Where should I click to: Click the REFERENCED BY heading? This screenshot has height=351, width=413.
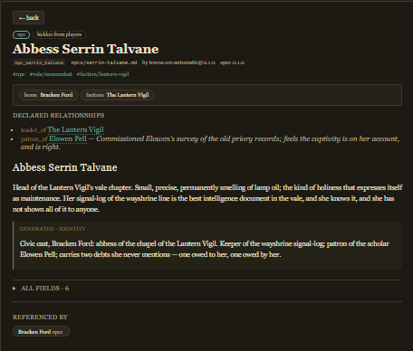point(40,318)
